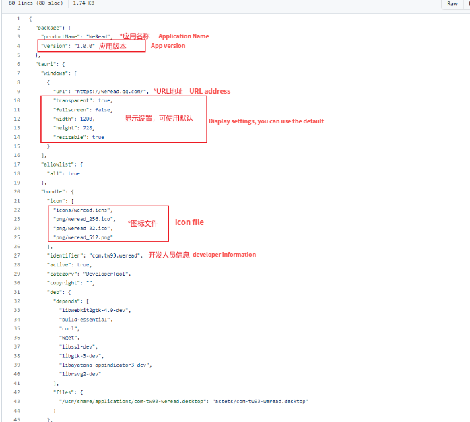Viewport: 470px width, 422px height.
Task: Click the "1.8.0" version value
Action: [84, 46]
